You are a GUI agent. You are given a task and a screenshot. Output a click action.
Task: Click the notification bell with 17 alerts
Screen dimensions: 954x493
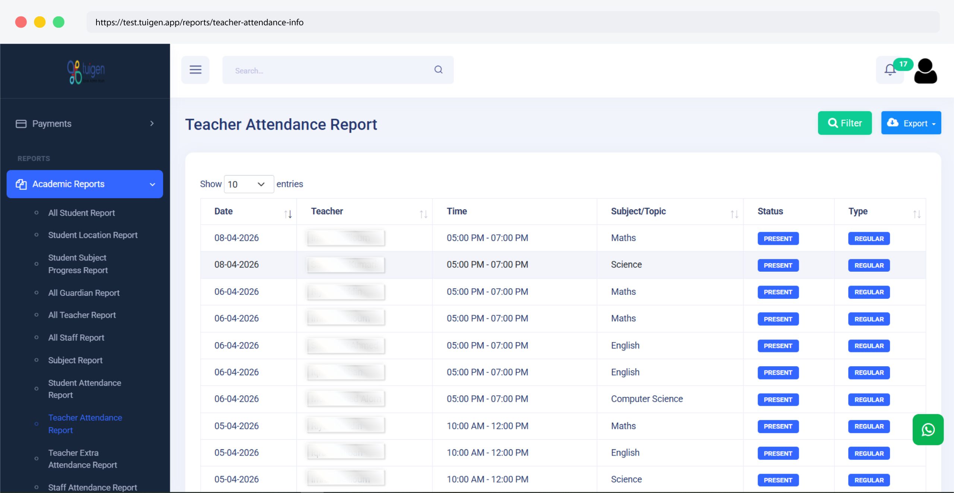[x=890, y=70]
